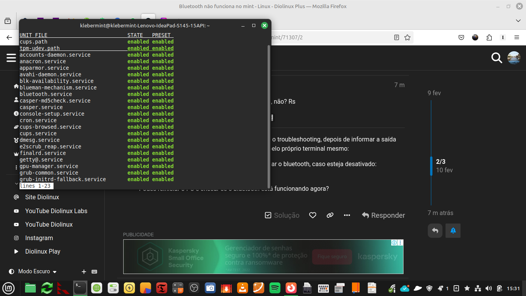Viewport: 526px width, 296px height.
Task: Open the terminal icon in the taskbar
Action: click(x=80, y=288)
